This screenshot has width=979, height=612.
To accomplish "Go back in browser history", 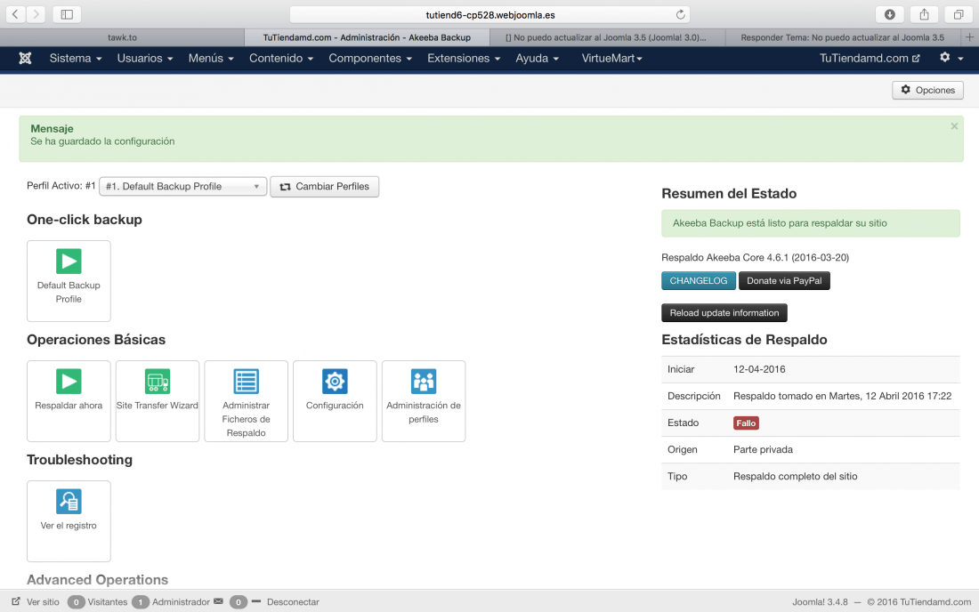I will 15,13.
